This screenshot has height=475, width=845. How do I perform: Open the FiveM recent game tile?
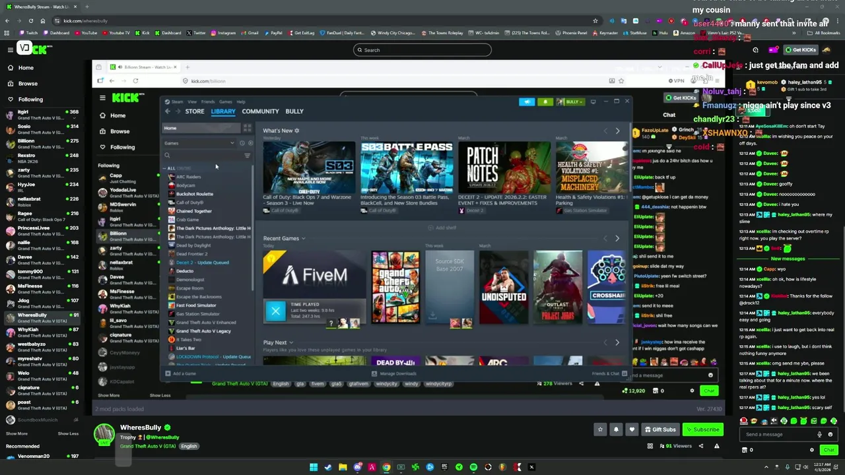(x=314, y=287)
